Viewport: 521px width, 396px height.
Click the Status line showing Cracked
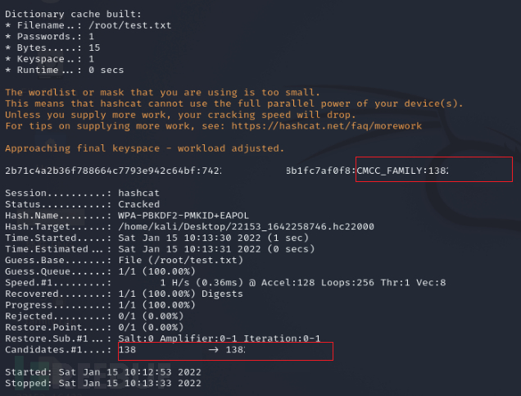click(83, 204)
